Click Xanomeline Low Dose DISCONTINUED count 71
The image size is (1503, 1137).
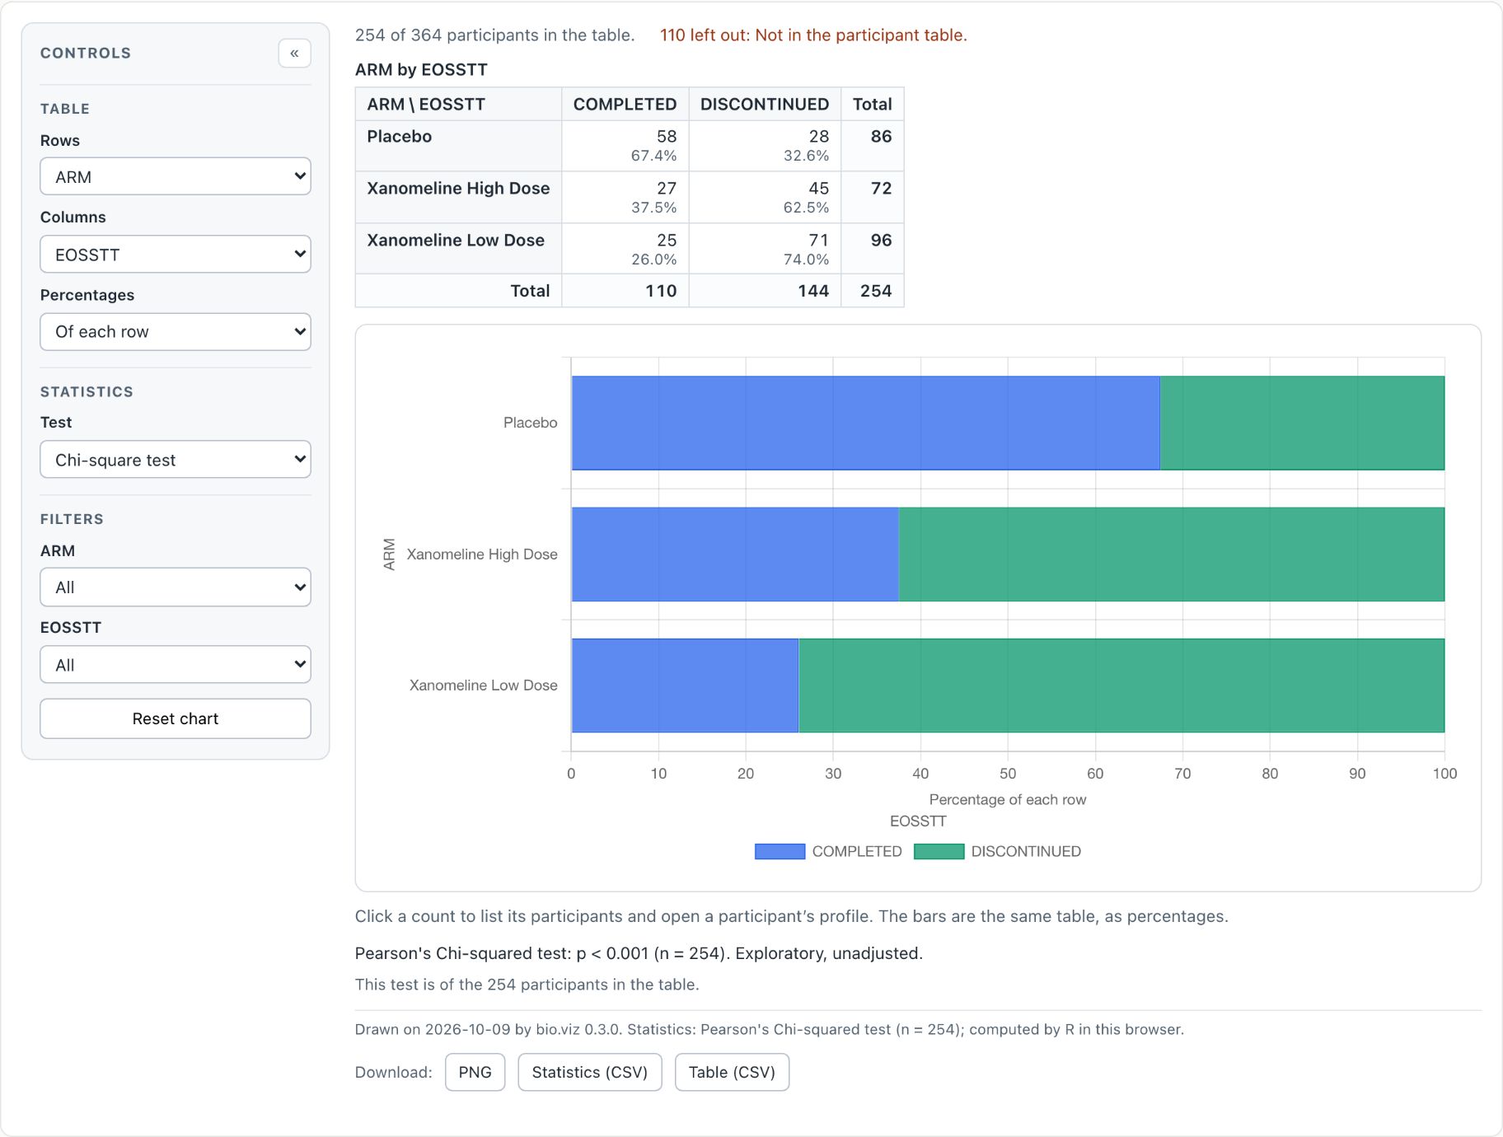[x=818, y=241]
